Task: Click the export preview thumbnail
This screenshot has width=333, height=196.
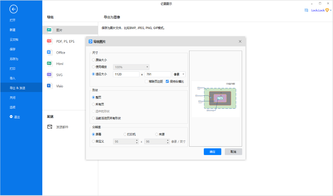Action: [215, 98]
